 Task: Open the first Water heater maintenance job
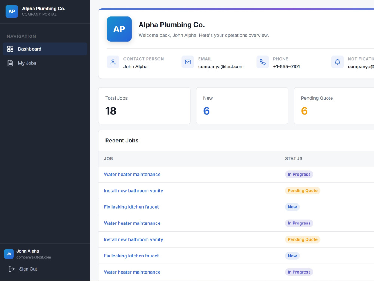click(132, 175)
